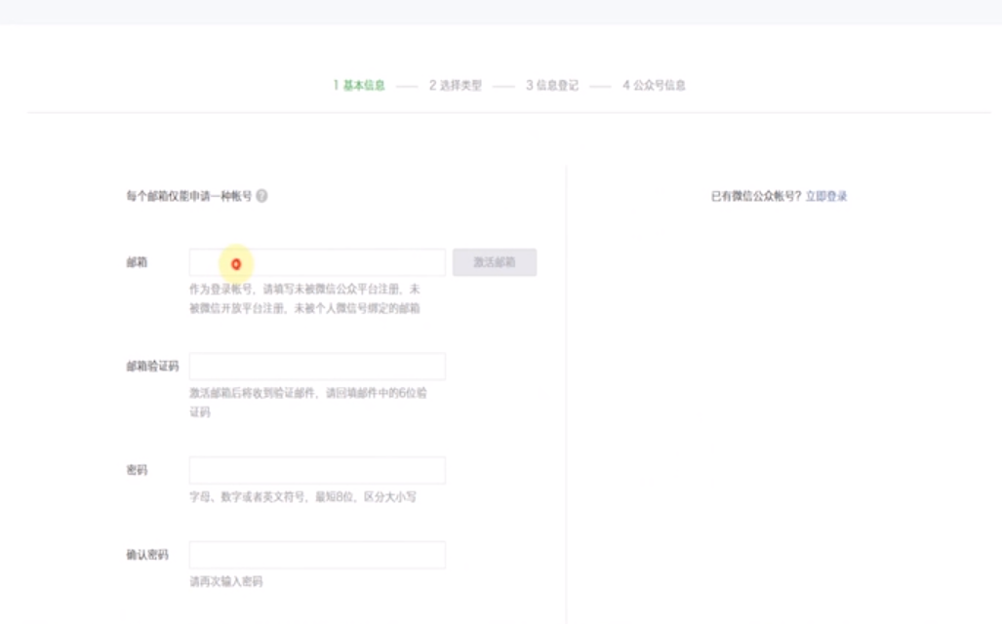Focus the 密码 password input box
This screenshot has width=1002, height=624.
pyautogui.click(x=317, y=470)
